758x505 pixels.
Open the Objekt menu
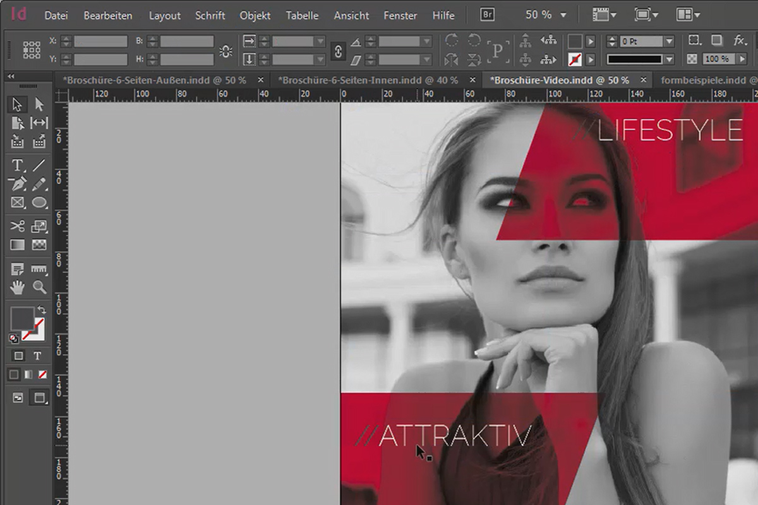pyautogui.click(x=255, y=15)
